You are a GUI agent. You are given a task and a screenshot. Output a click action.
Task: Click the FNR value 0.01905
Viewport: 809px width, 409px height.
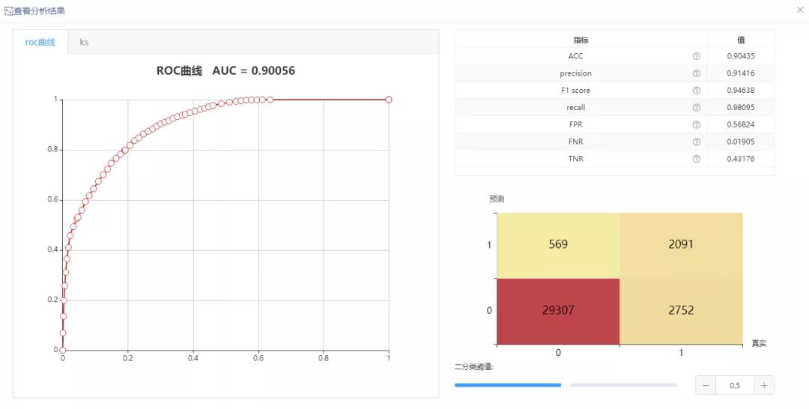tap(741, 142)
